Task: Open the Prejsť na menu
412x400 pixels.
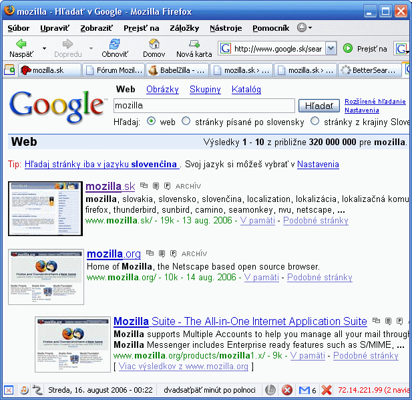Action: (x=141, y=28)
